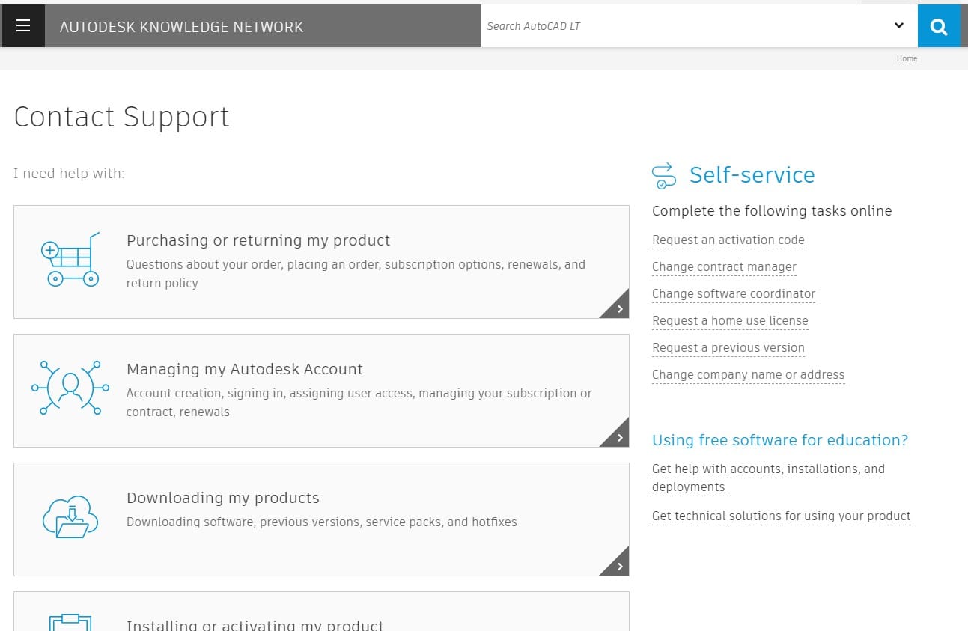Select Downloading my products heading
The height and width of the screenshot is (631, 968).
[x=223, y=498]
